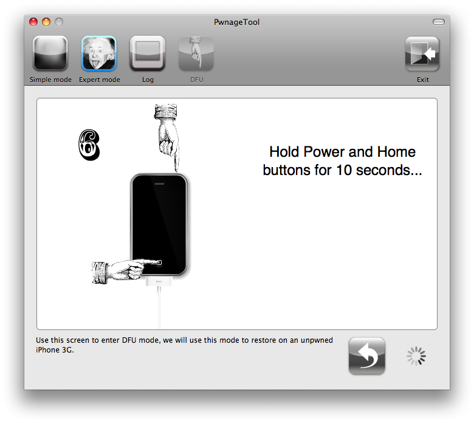474x423 pixels.
Task: Click the white dock connector cable
Action: click(x=160, y=304)
